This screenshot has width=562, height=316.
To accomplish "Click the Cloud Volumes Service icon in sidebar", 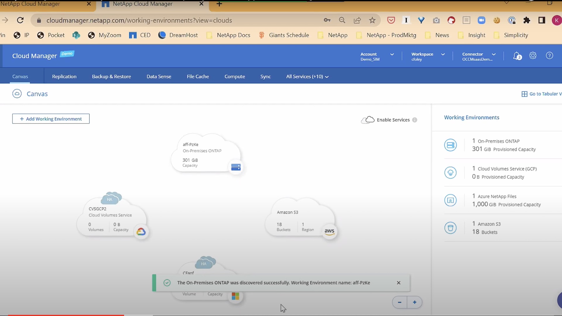I will coord(450,173).
